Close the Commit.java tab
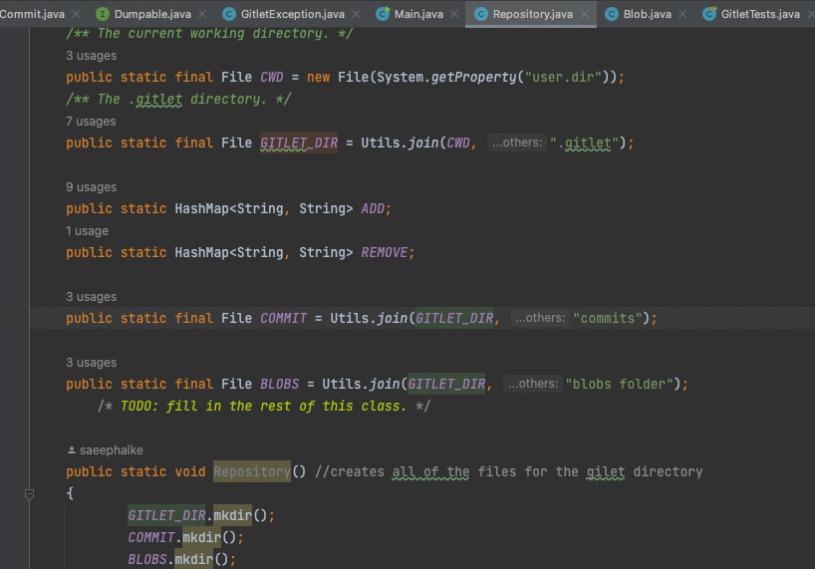Screen dimensions: 815x569 tap(75, 14)
